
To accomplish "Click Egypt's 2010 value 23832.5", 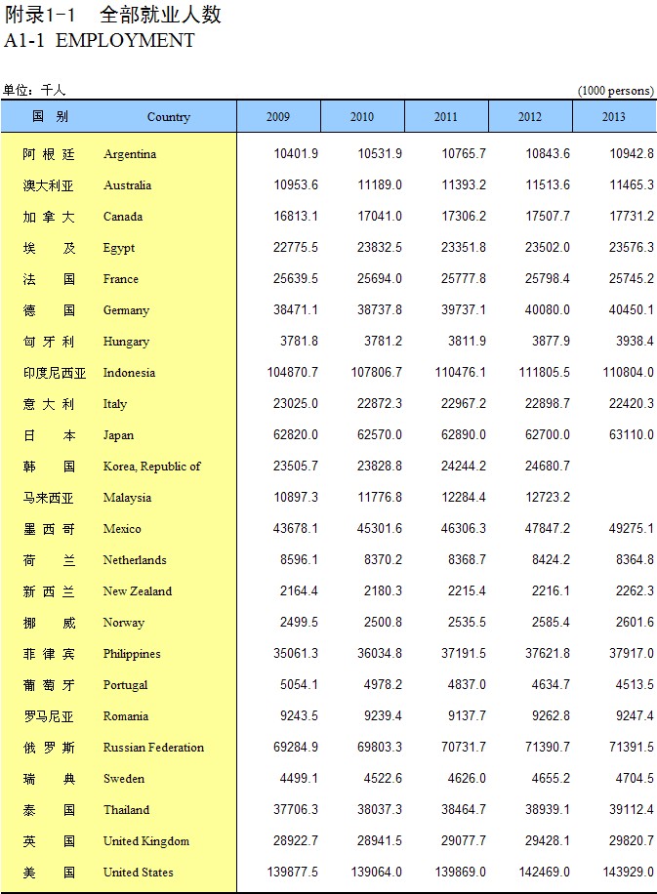I will tap(379, 248).
